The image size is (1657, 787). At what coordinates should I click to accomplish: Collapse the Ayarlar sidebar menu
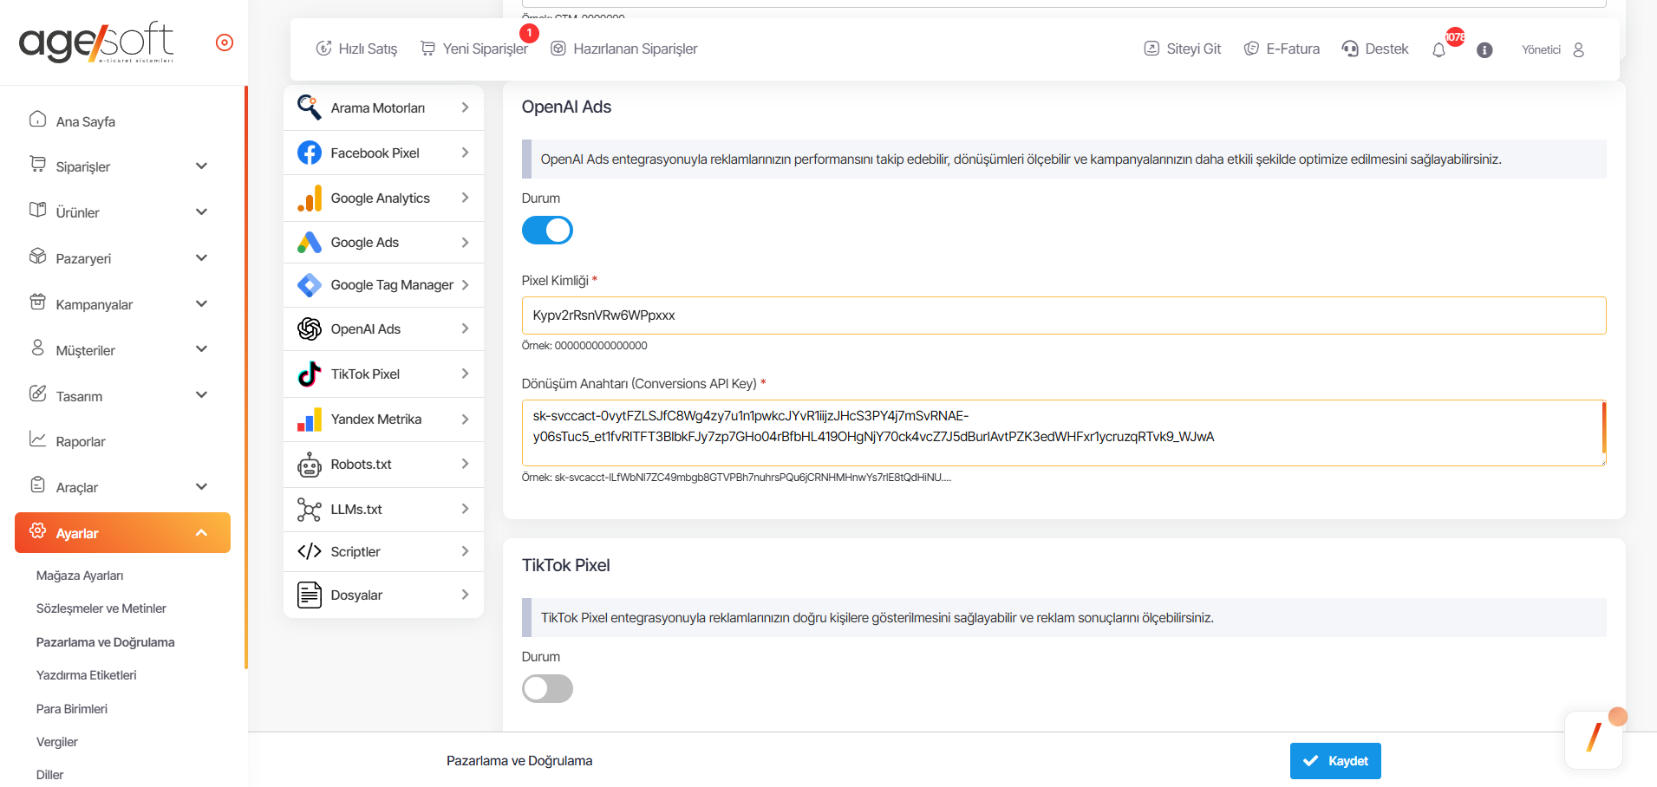coord(122,533)
